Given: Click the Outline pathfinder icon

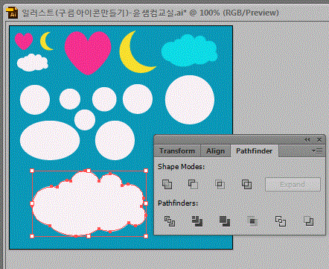Looking at the screenshot, I should tap(281, 221).
